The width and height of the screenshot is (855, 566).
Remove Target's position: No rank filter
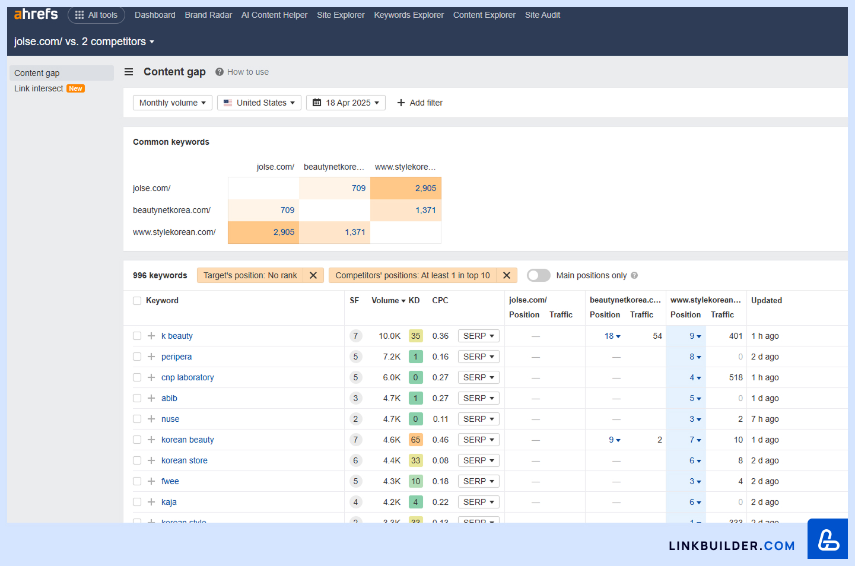click(313, 275)
